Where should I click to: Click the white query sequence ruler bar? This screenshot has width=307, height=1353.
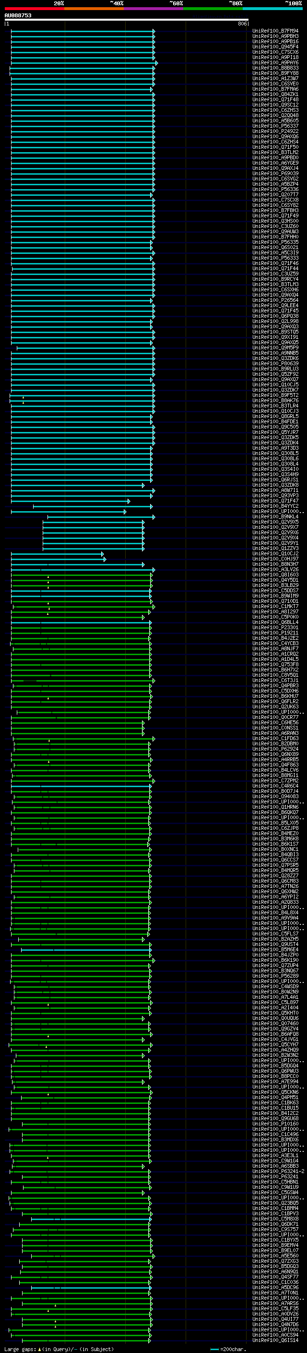tap(127, 19)
